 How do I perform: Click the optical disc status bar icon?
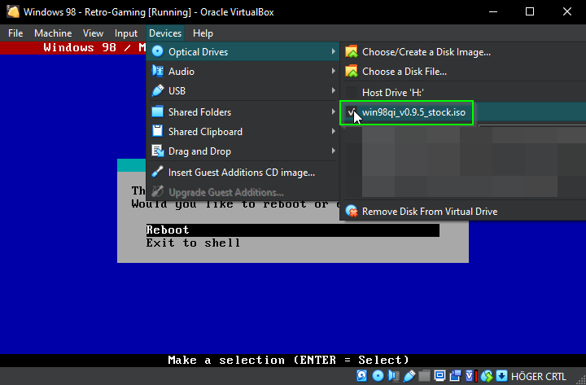coord(378,376)
